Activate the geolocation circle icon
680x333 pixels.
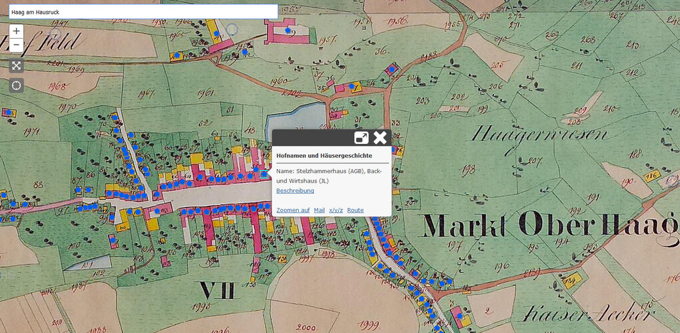pyautogui.click(x=17, y=85)
